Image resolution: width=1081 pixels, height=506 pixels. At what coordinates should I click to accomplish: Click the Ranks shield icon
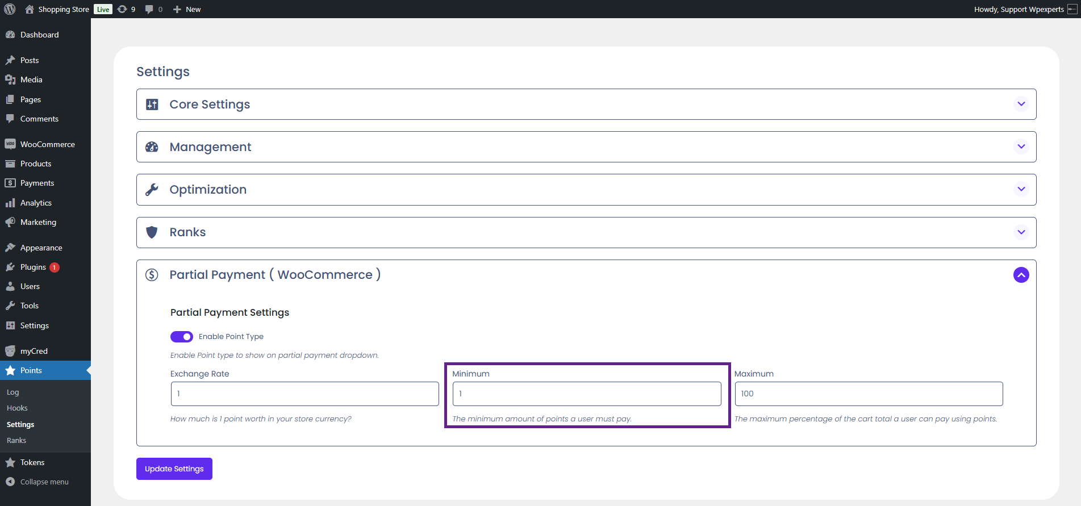(x=152, y=232)
